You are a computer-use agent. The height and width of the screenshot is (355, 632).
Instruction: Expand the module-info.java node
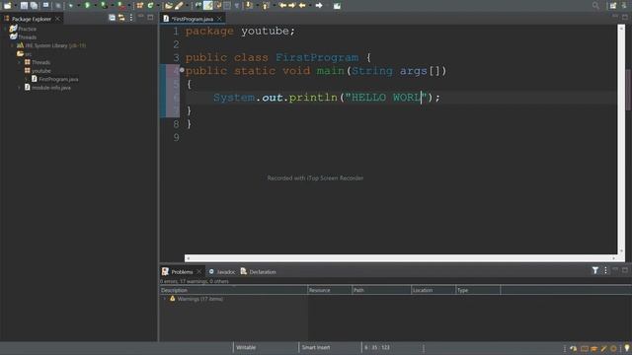tap(19, 88)
